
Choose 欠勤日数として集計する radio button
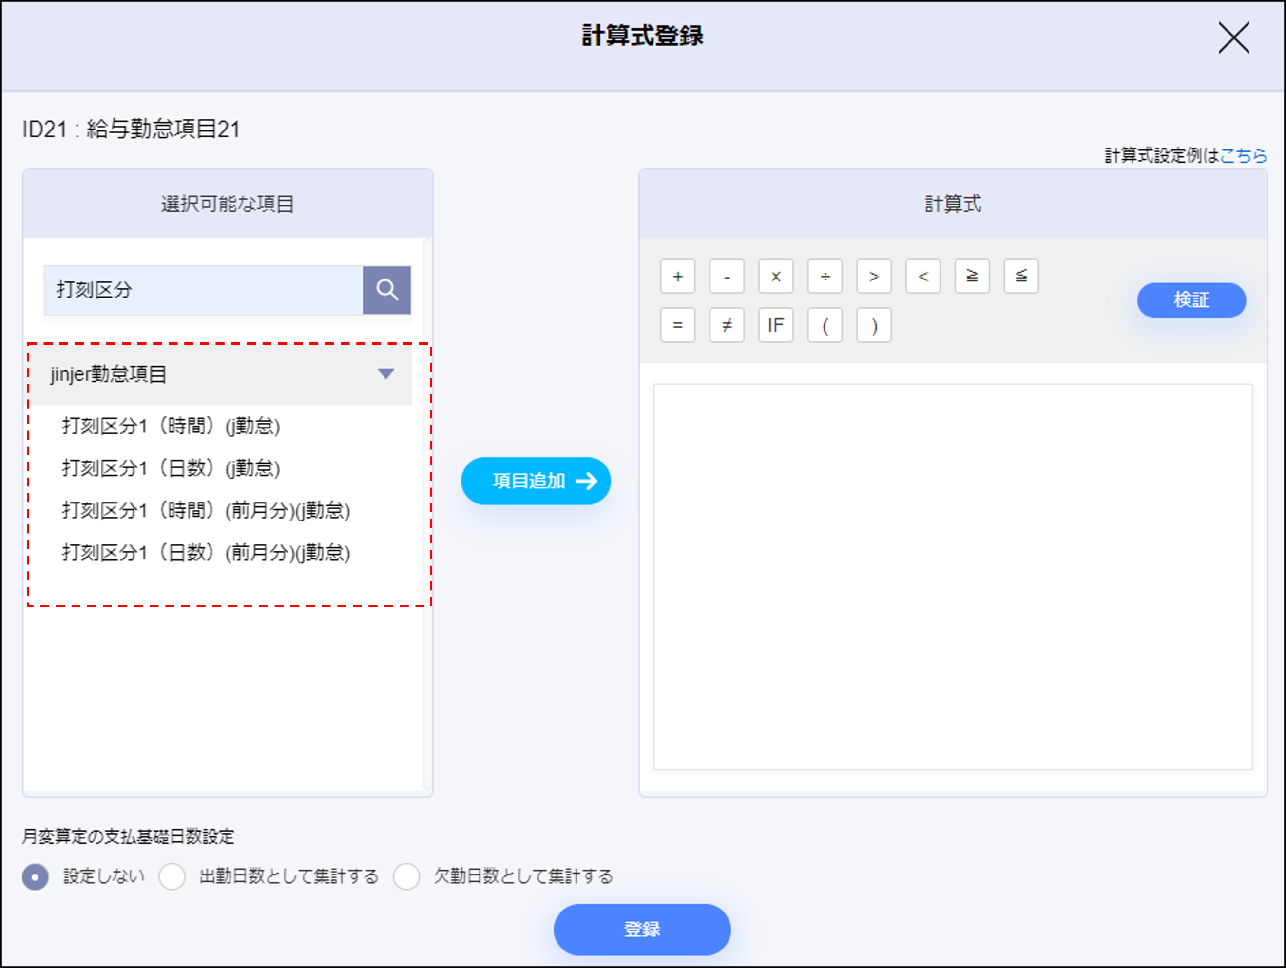tap(406, 876)
